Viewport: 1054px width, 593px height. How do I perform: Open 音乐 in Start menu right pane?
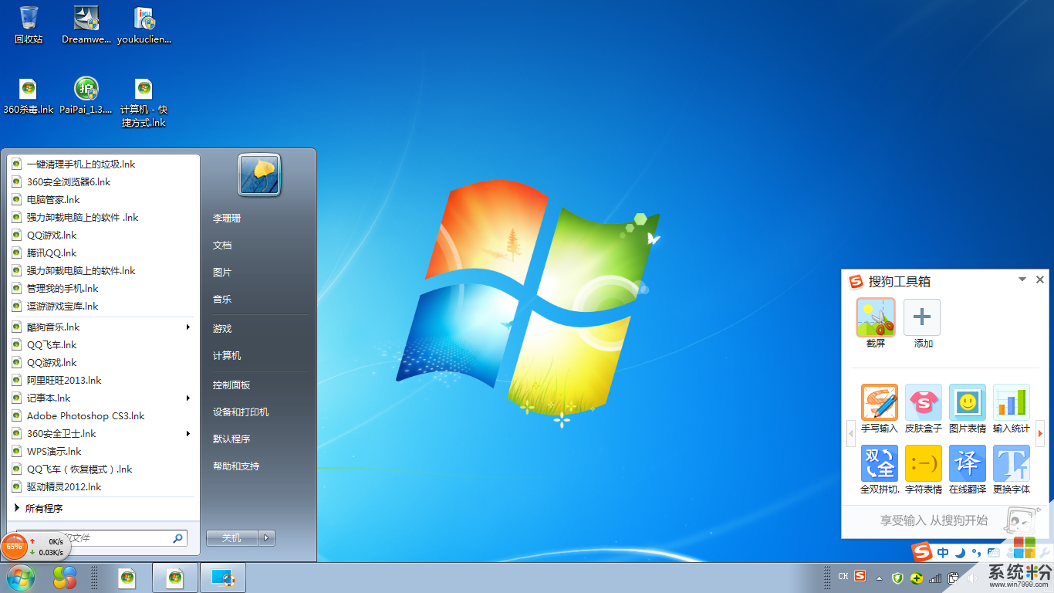[222, 300]
